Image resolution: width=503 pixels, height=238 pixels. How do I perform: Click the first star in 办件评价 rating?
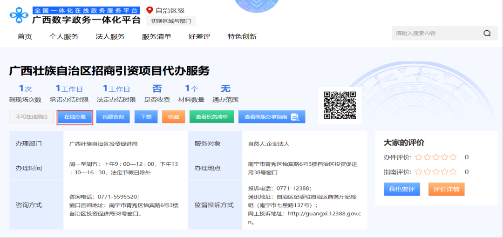pos(419,157)
